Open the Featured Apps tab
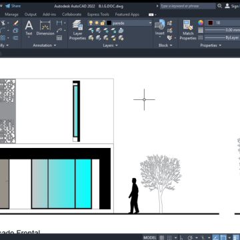 (127, 15)
